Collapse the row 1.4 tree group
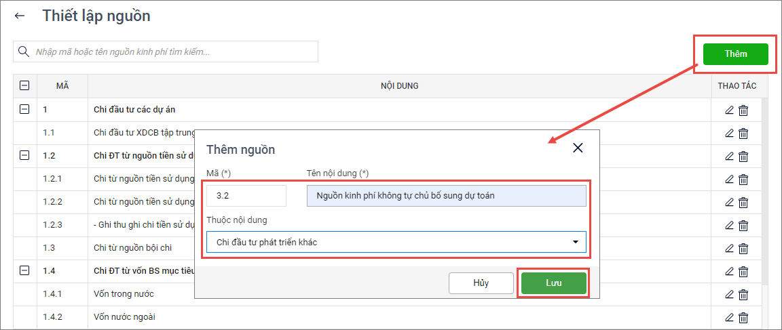Image resolution: width=782 pixels, height=330 pixels. click(x=25, y=270)
